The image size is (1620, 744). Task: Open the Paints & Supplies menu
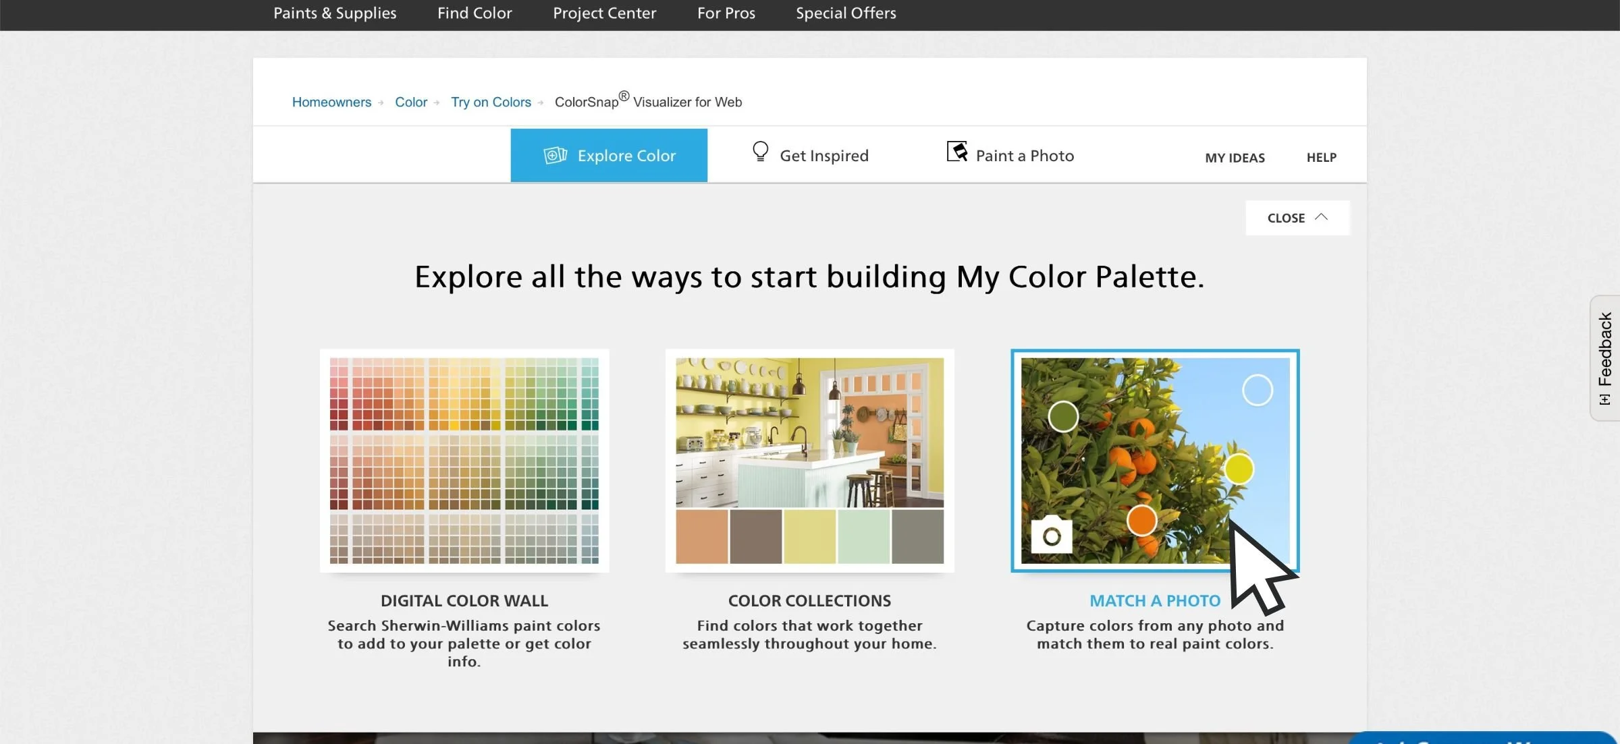335,13
